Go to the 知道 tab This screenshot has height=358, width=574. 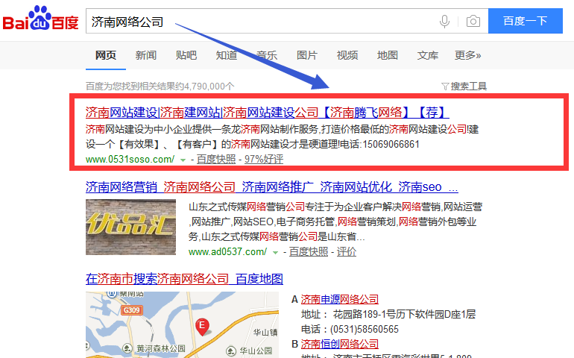point(227,55)
